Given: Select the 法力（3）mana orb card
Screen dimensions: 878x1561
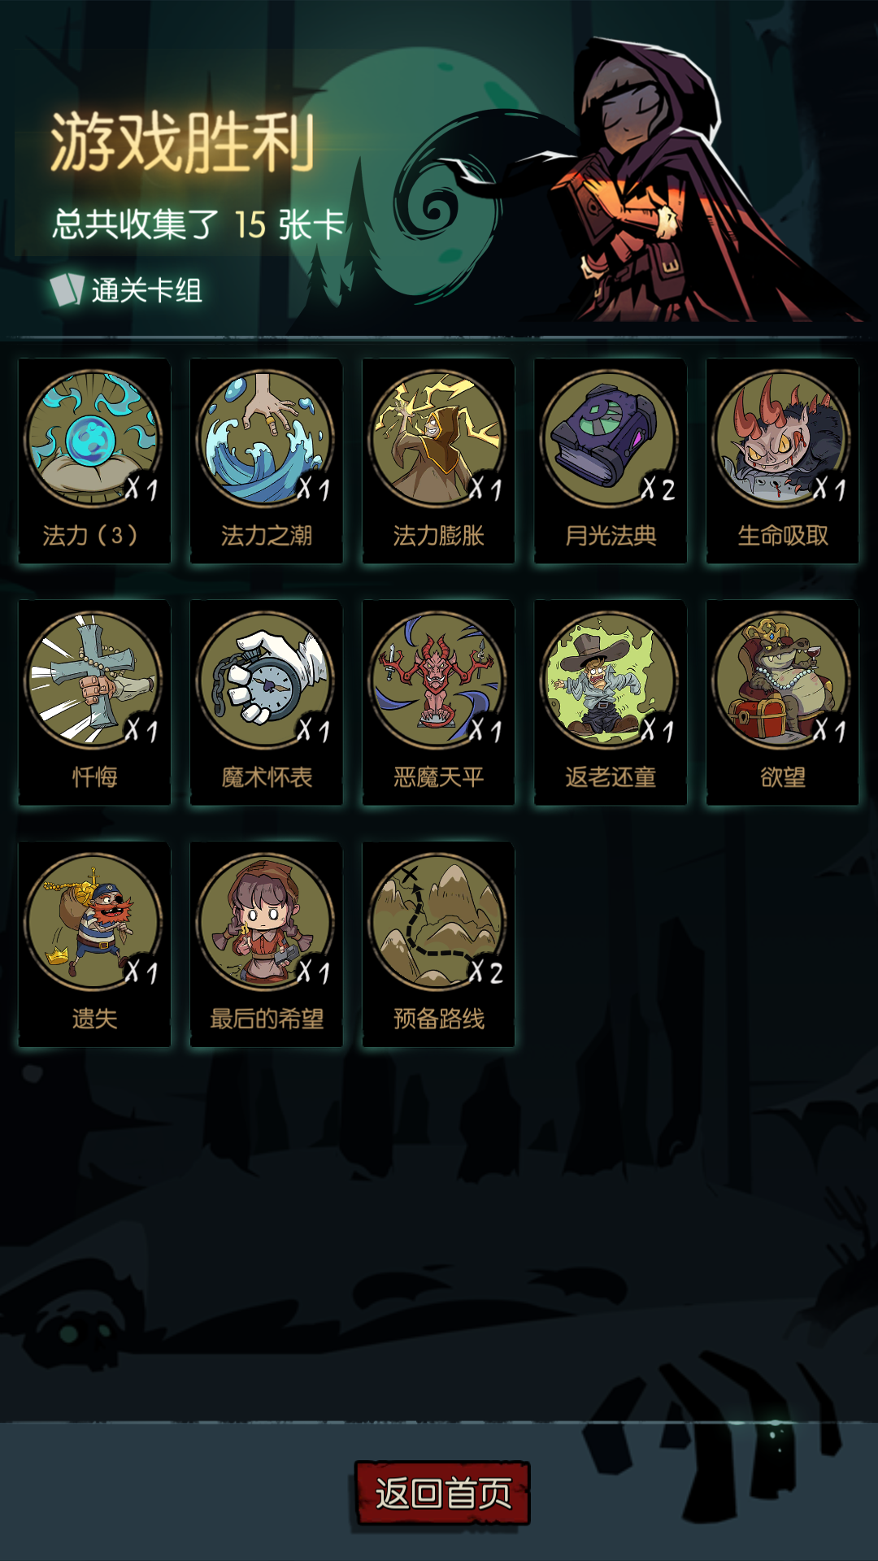Looking at the screenshot, I should pyautogui.click(x=94, y=461).
